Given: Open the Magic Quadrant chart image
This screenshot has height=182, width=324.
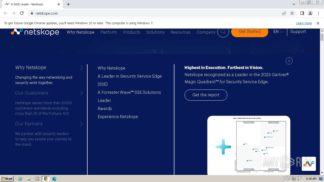Looking at the screenshot, I should (249, 145).
